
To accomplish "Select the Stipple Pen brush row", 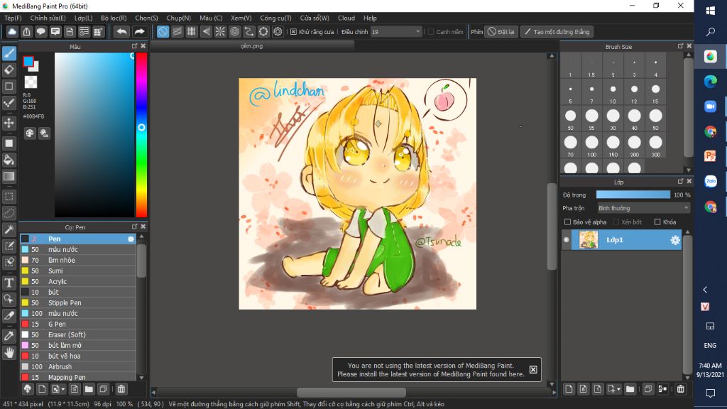I will point(78,302).
